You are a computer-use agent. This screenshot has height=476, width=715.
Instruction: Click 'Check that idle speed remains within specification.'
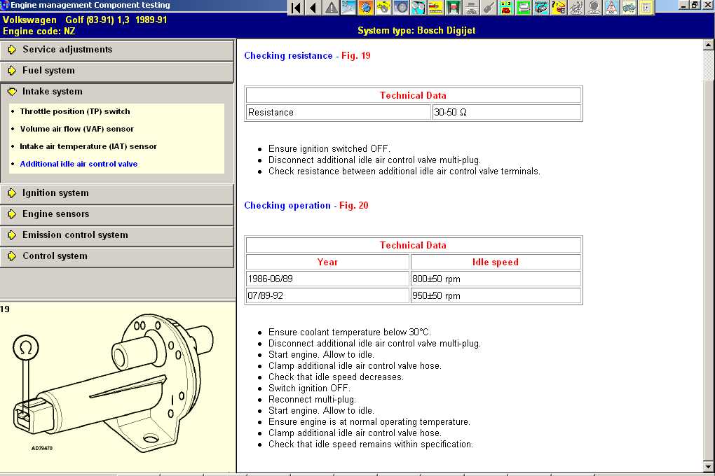(371, 444)
